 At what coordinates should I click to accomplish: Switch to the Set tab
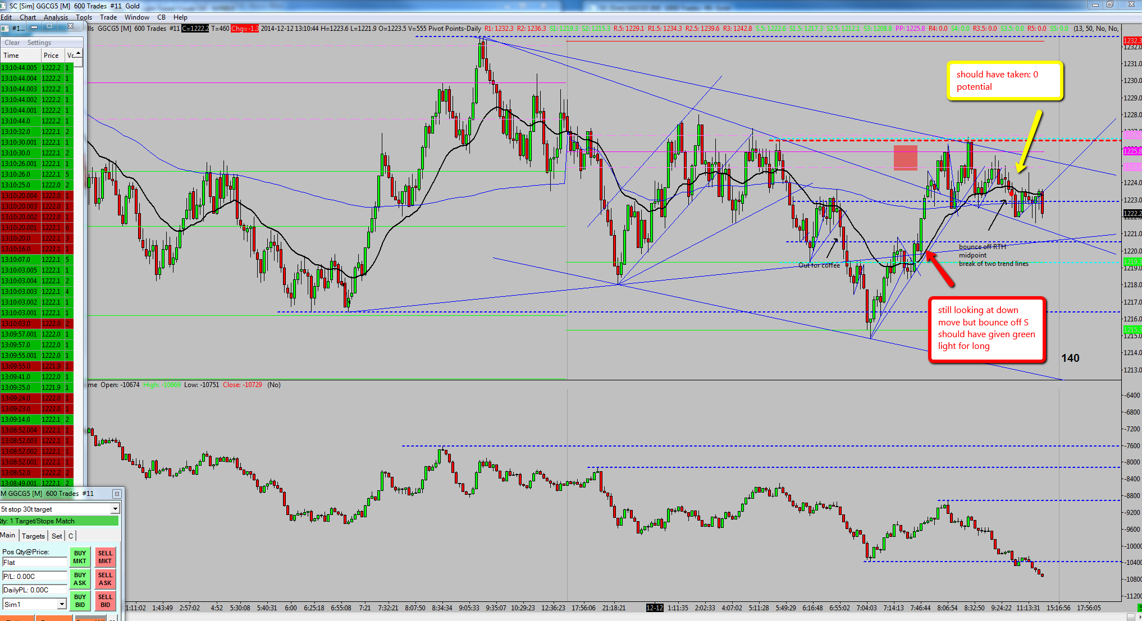[x=57, y=536]
